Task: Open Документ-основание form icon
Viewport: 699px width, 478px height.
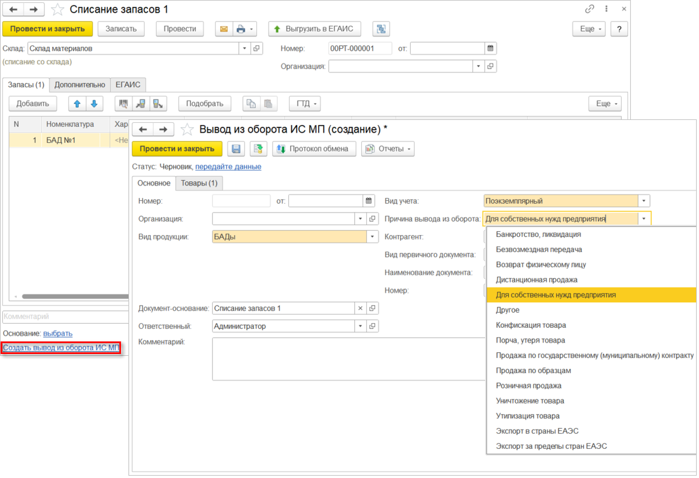Action: 373,309
